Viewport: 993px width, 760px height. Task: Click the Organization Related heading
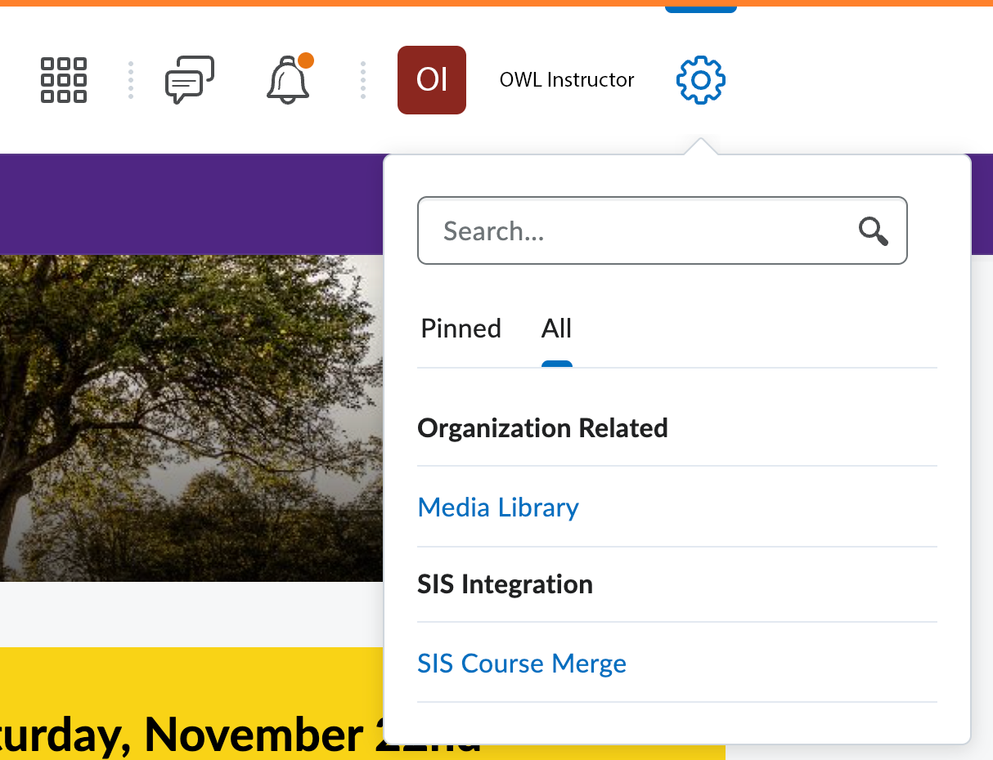pos(542,427)
